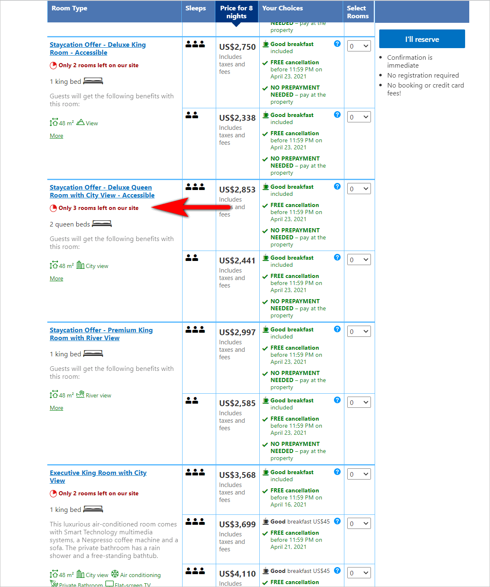This screenshot has height=587, width=490.
Task: Open the Premium King Room with River View link
Action: click(101, 334)
